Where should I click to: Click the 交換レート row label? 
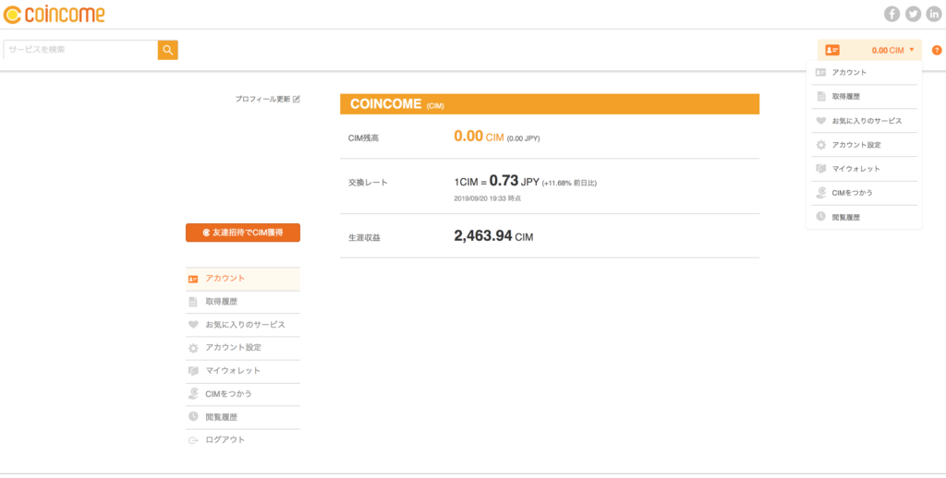coord(368,182)
